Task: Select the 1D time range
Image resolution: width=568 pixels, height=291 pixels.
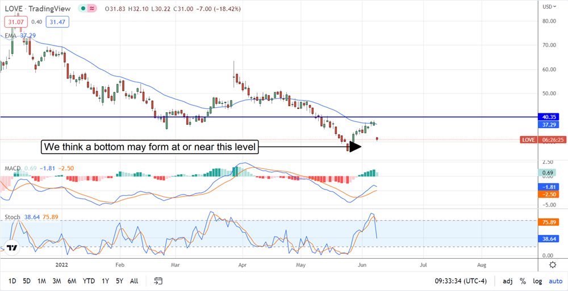Action: (x=12, y=281)
